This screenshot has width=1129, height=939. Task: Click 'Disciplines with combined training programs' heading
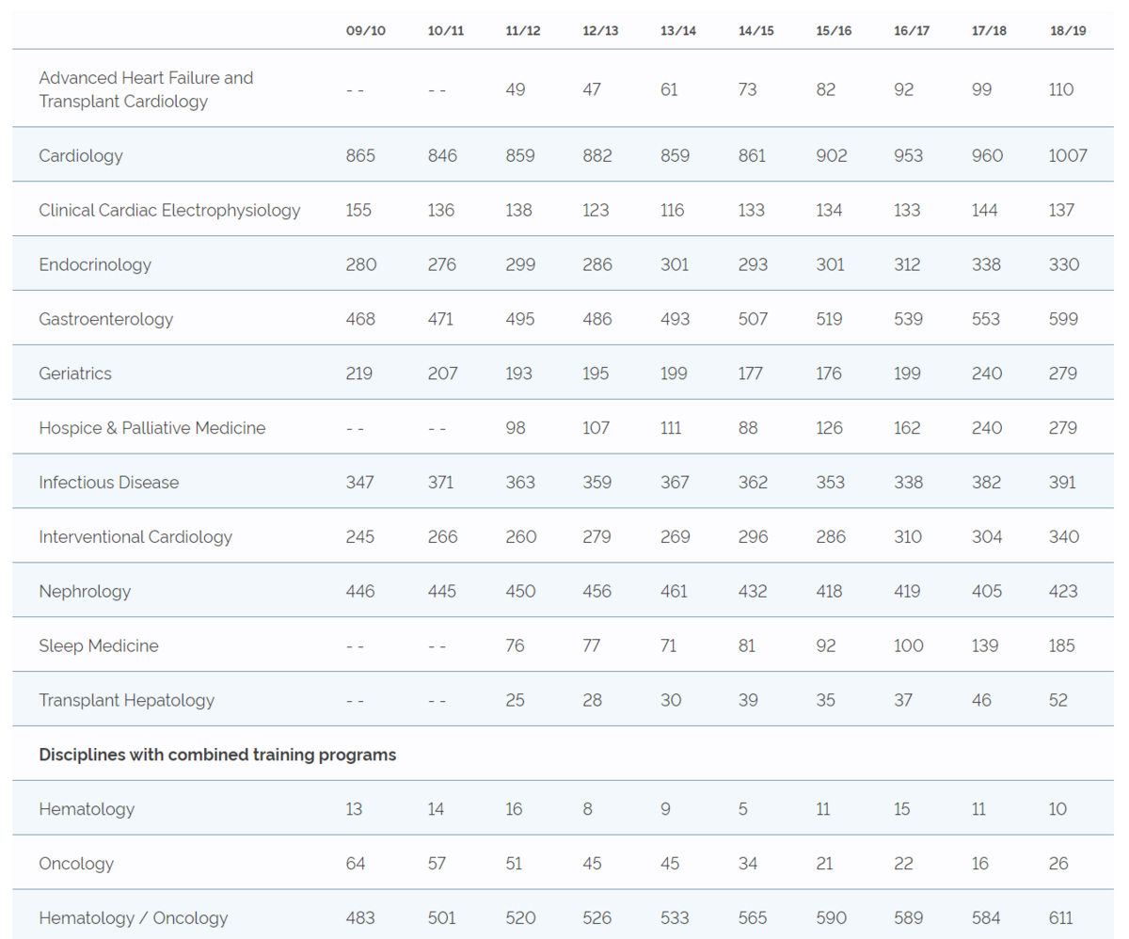point(217,755)
